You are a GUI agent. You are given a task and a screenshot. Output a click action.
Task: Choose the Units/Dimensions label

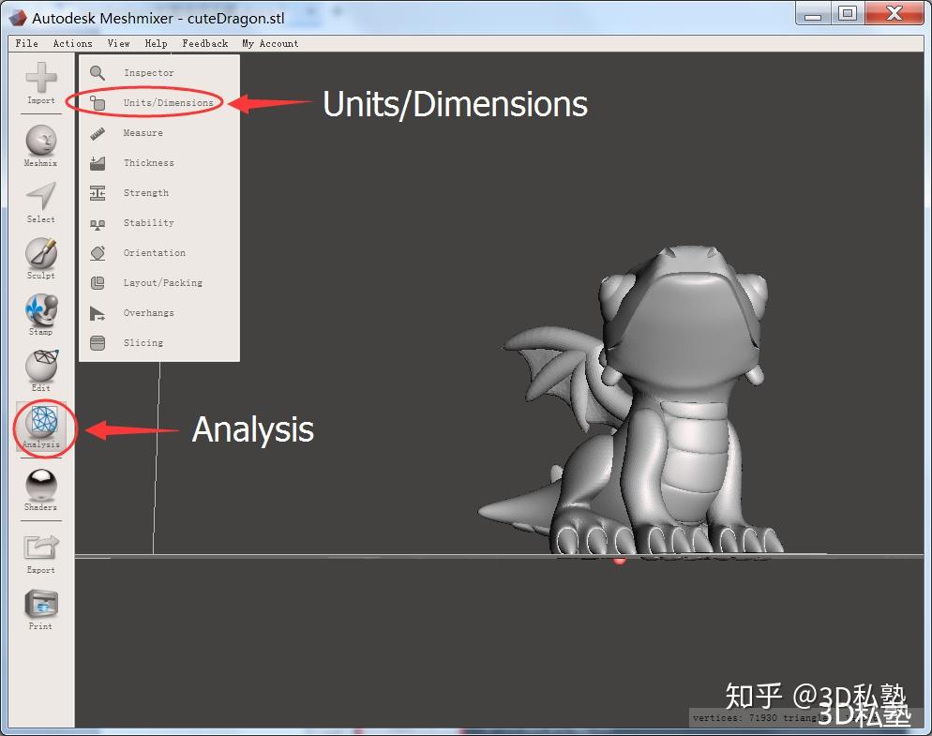(x=168, y=103)
